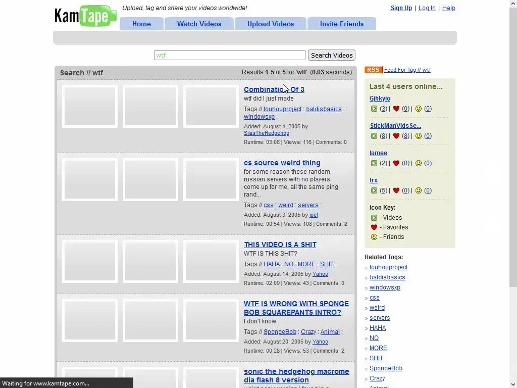Click lamee's green videos icon
Screen dimensions: 517x388
374,163
